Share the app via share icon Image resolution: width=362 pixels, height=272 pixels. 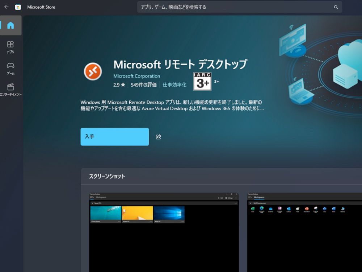159,137
